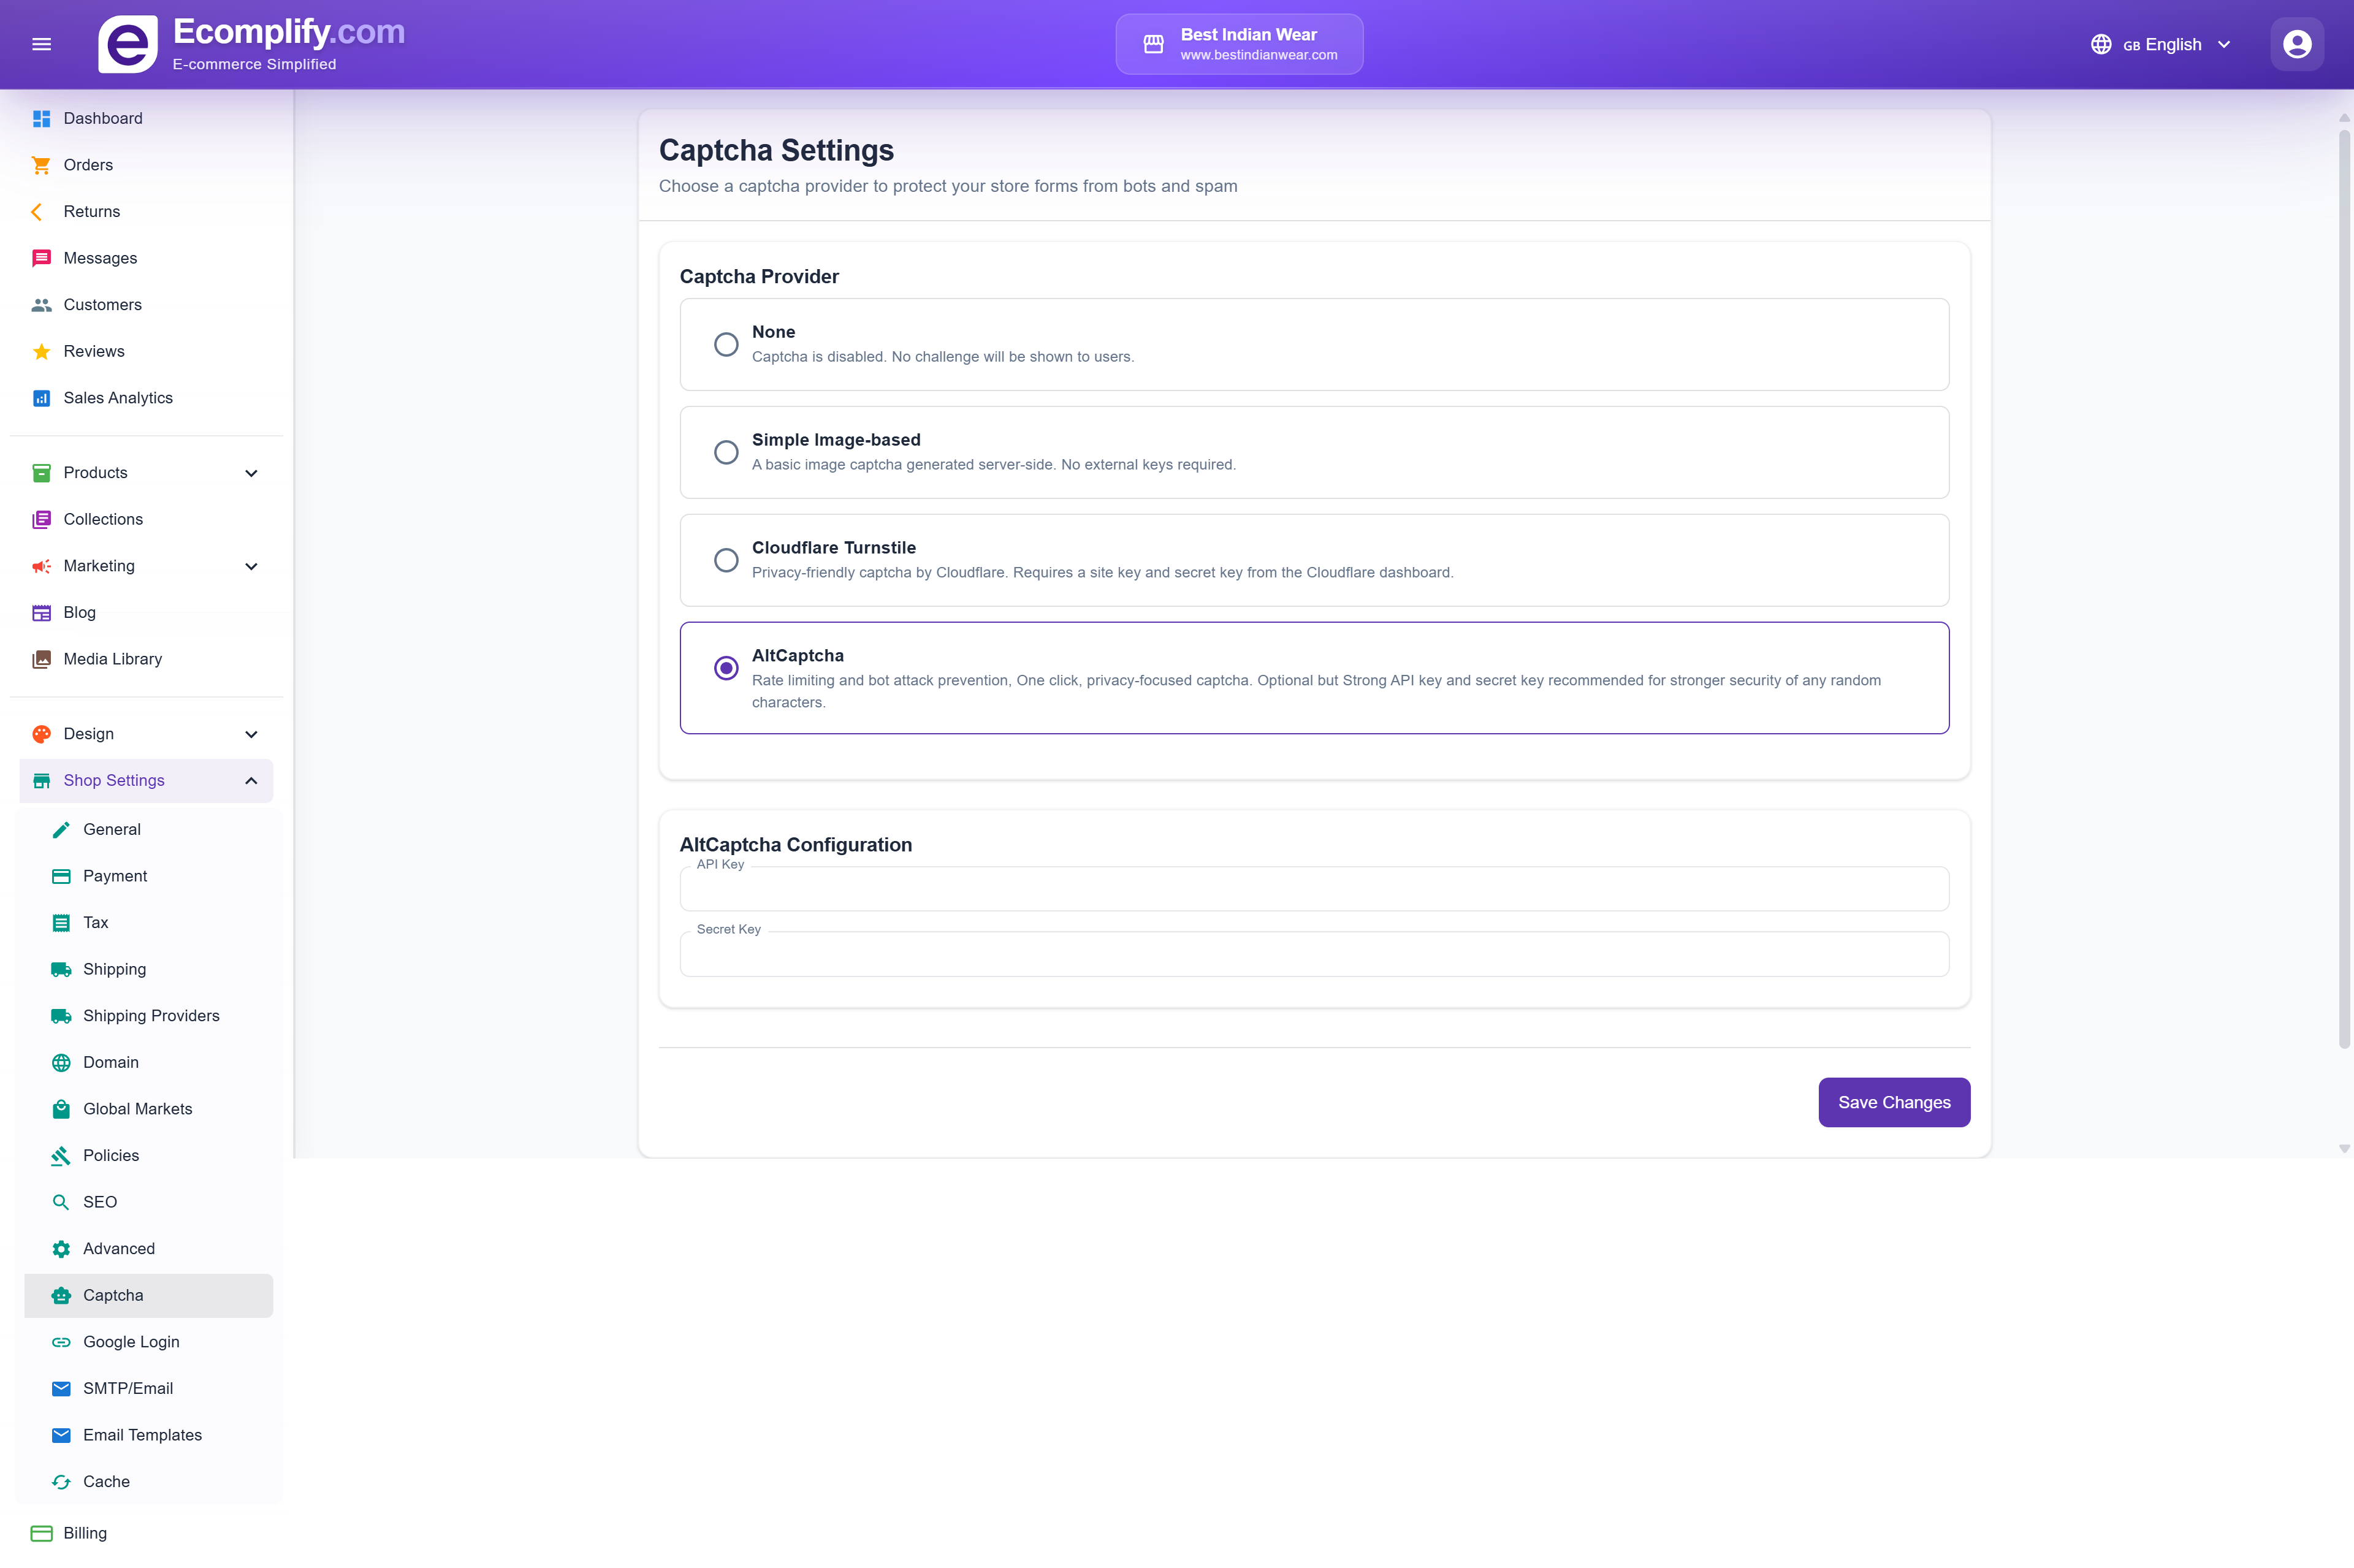Click the hamburger menu to collapse sidebar
Viewport: 2354px width, 1568px height.
click(x=42, y=43)
